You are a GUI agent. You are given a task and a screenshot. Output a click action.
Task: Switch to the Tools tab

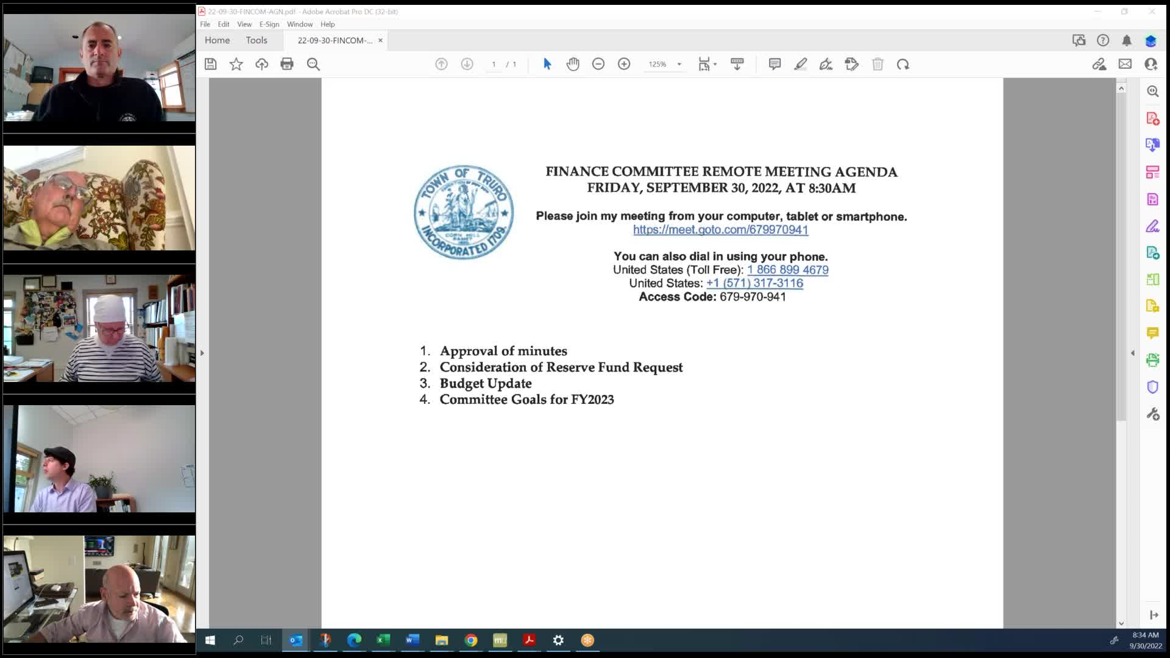pos(256,40)
